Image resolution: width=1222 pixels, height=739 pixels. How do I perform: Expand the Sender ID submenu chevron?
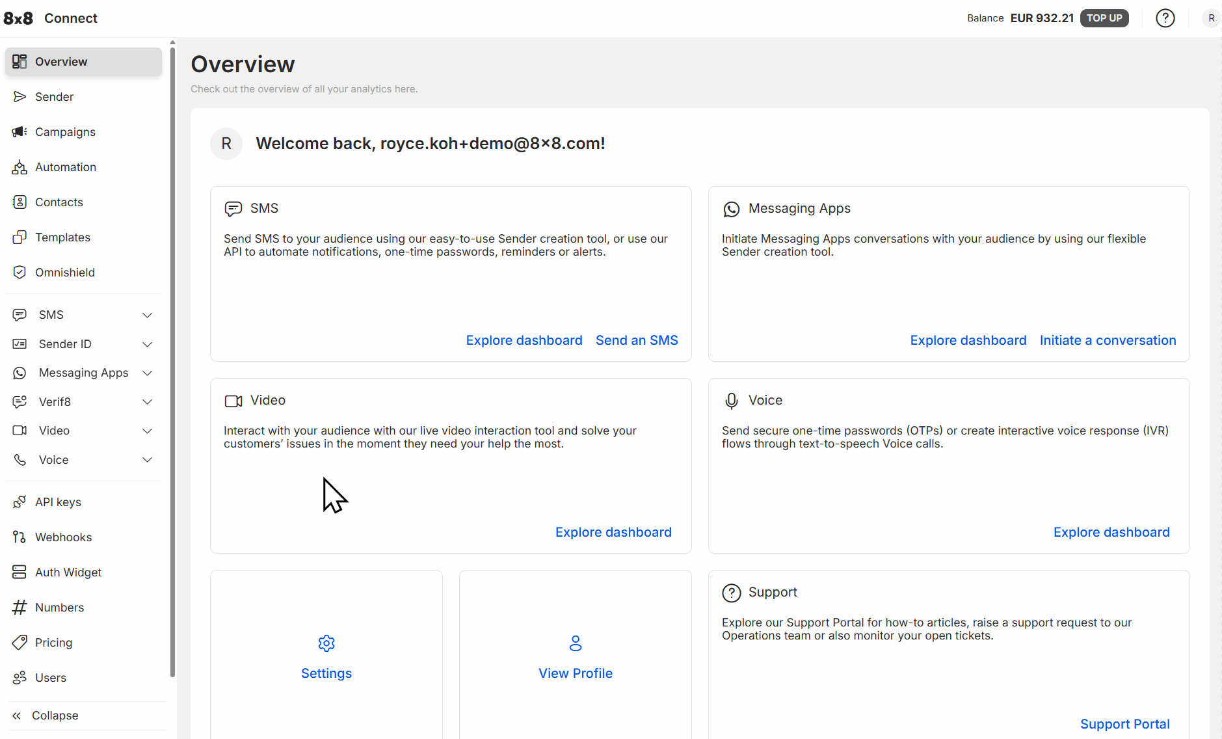pos(147,344)
